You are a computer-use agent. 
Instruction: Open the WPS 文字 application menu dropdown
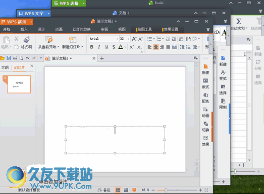tap(48, 14)
